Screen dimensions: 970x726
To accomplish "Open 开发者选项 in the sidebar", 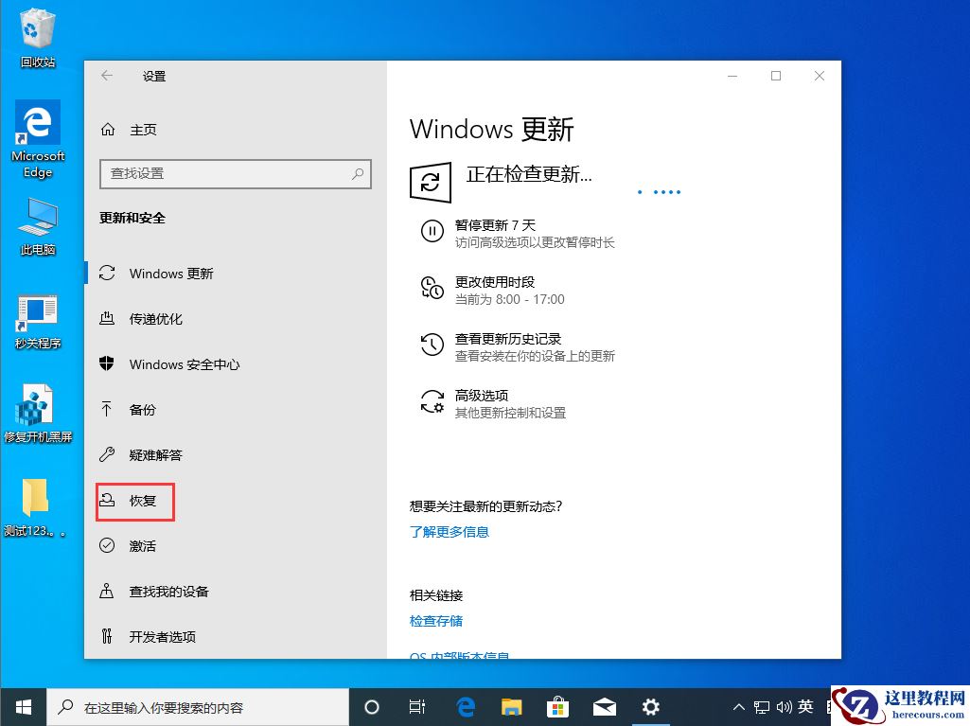I will [x=164, y=636].
